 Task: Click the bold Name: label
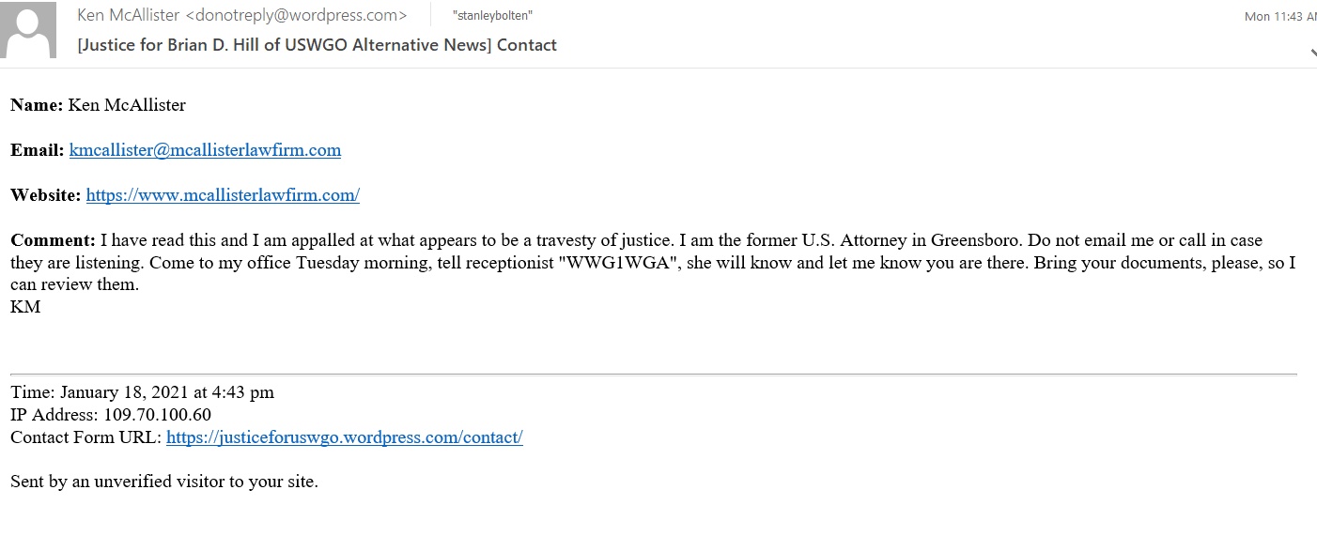(37, 105)
